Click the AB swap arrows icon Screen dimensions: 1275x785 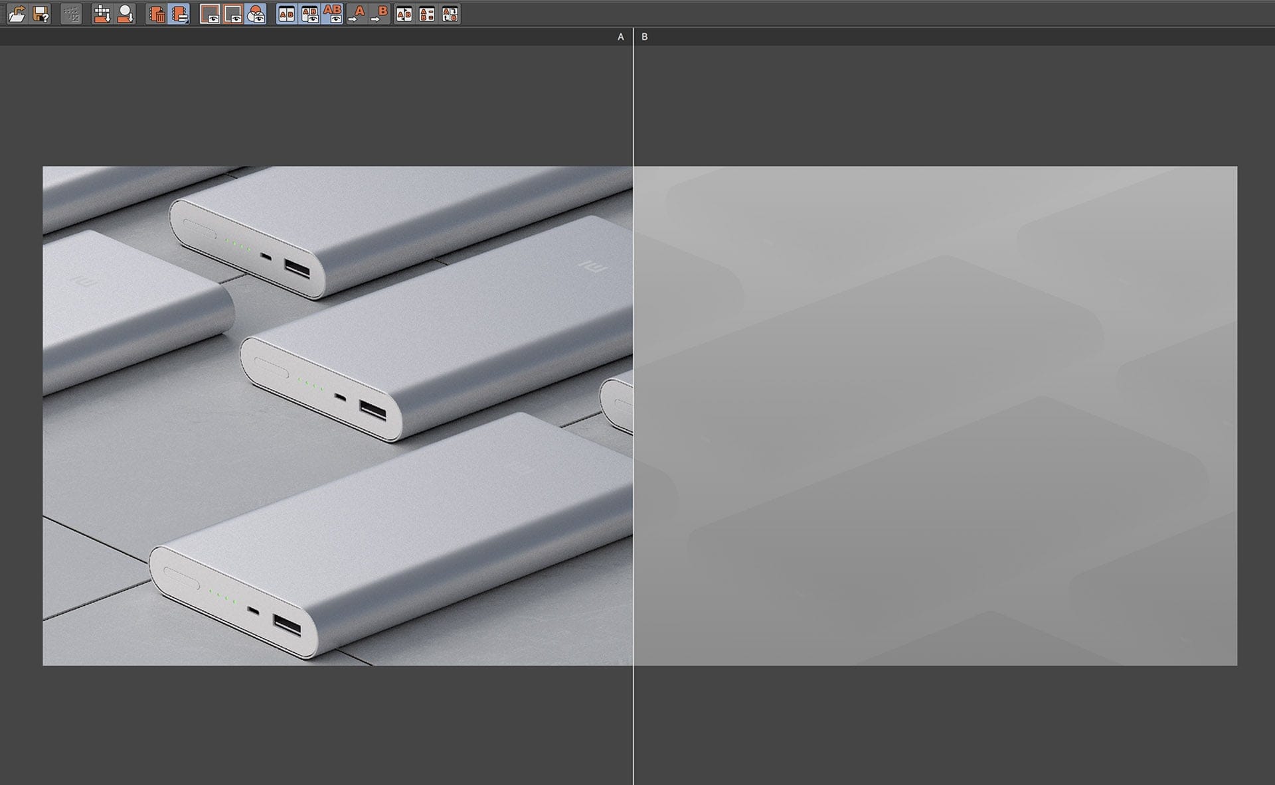click(450, 14)
